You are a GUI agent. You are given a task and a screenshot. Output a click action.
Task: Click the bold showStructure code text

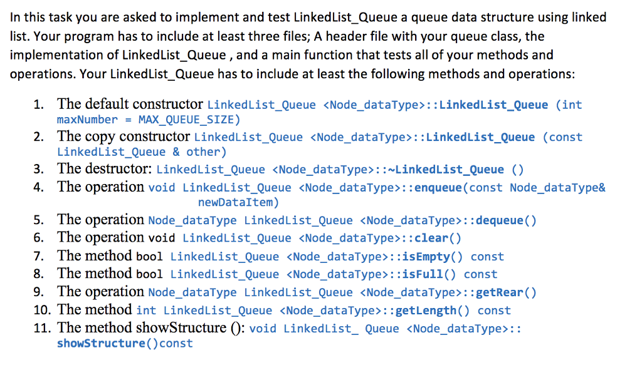(101, 343)
